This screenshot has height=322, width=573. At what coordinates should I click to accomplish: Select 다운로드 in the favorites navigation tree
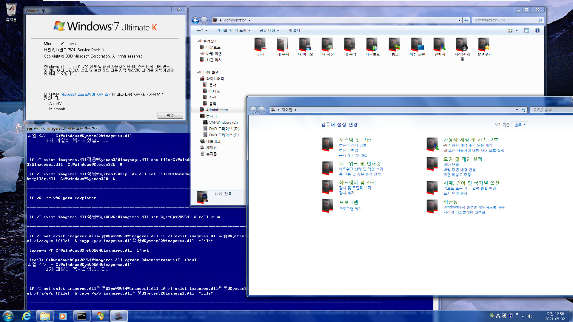(213, 47)
